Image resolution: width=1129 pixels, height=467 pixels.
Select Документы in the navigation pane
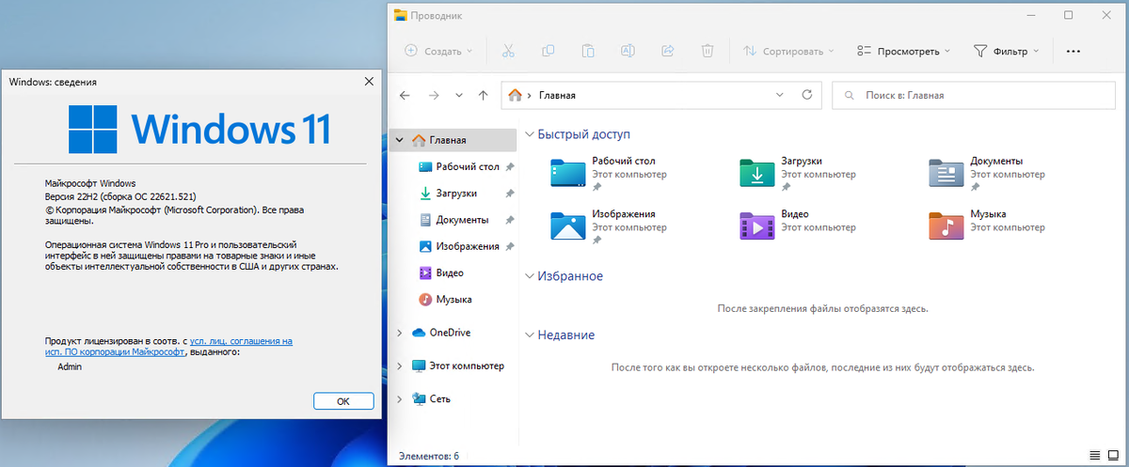click(x=454, y=220)
